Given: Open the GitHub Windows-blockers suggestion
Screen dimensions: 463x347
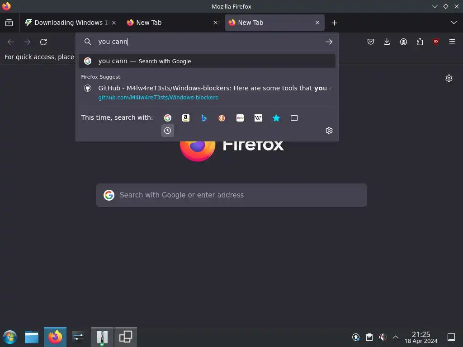Looking at the screenshot, I should pos(207,92).
